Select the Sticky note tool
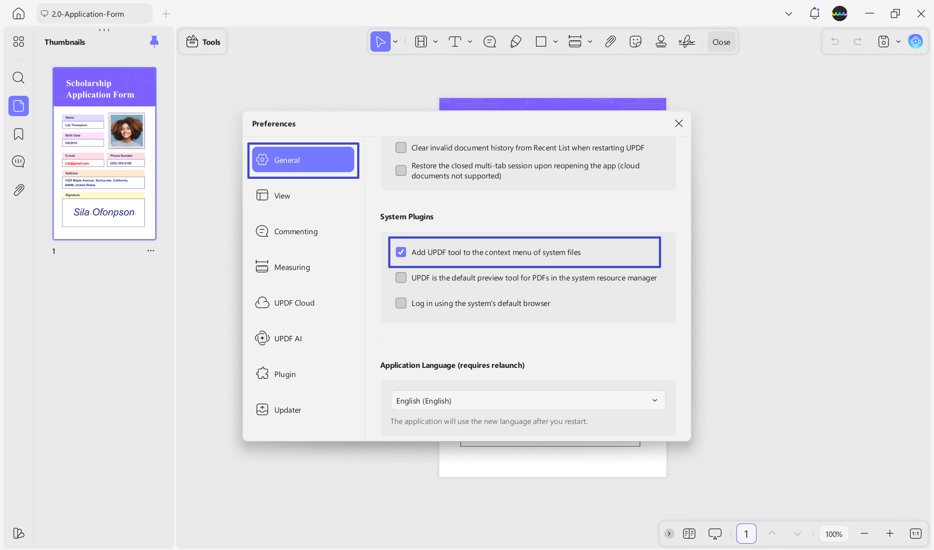The width and height of the screenshot is (934, 550). pyautogui.click(x=490, y=42)
